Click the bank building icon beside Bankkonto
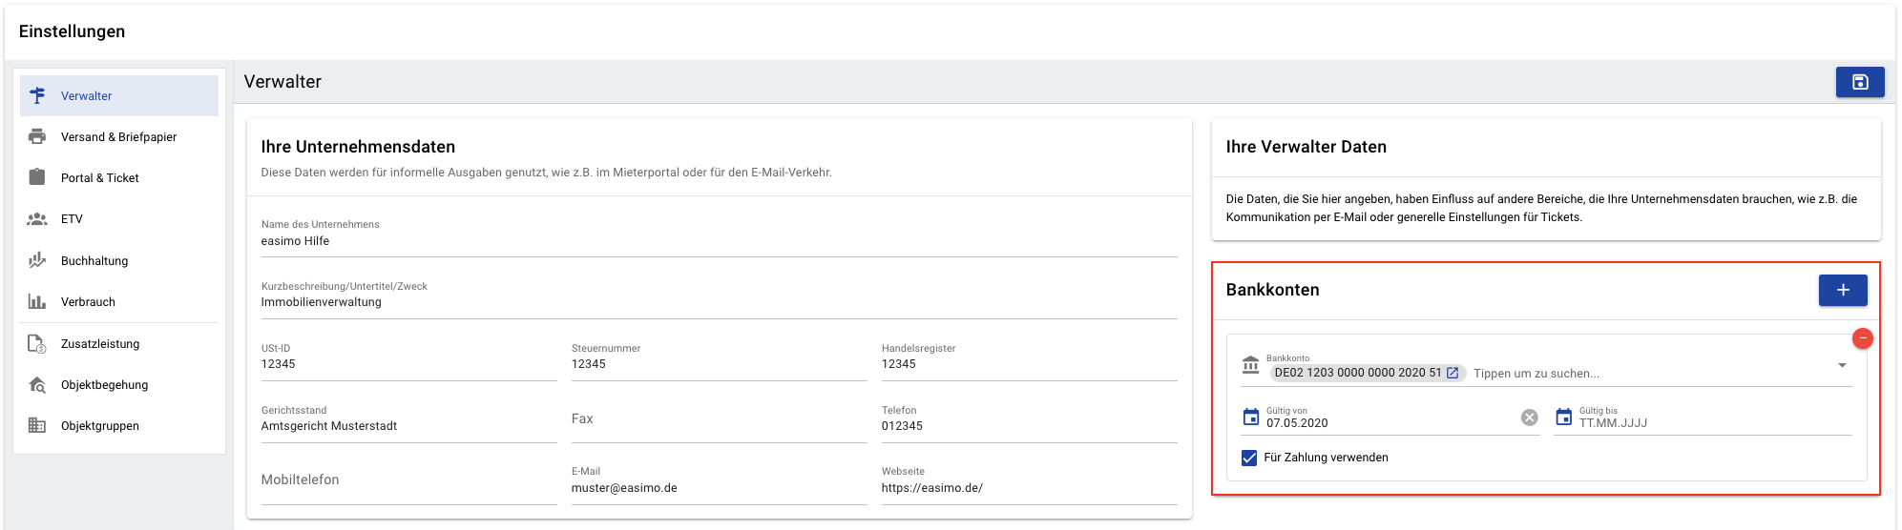This screenshot has height=530, width=1902. pyautogui.click(x=1250, y=365)
